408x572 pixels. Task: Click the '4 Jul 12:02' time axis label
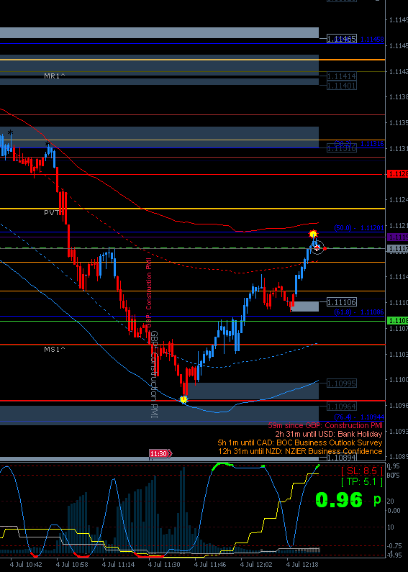pyautogui.click(x=256, y=565)
